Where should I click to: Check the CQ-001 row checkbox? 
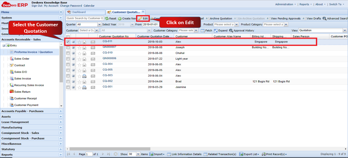point(68,87)
